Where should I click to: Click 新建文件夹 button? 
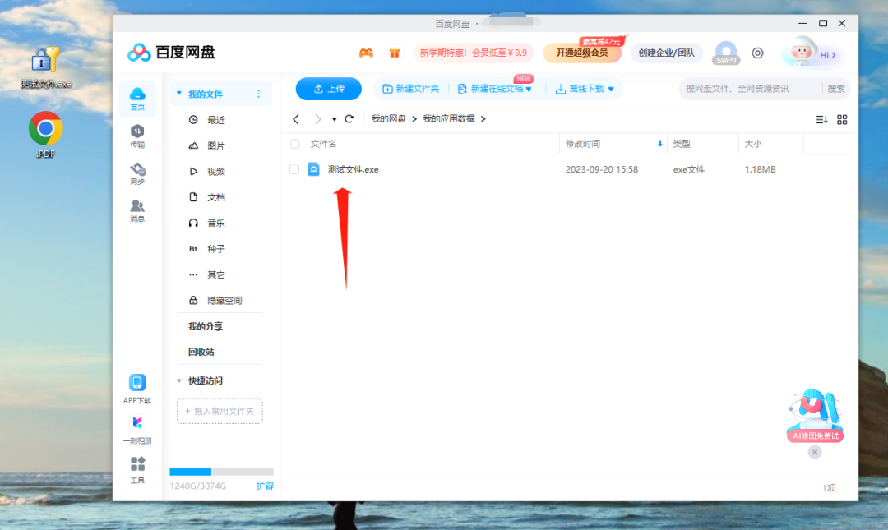(410, 89)
